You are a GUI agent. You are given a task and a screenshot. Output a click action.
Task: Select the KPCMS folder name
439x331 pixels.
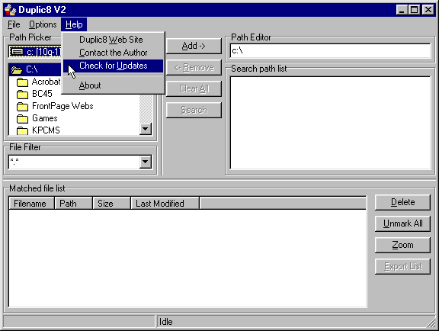click(46, 130)
